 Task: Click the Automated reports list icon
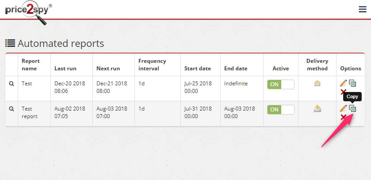pyautogui.click(x=10, y=43)
